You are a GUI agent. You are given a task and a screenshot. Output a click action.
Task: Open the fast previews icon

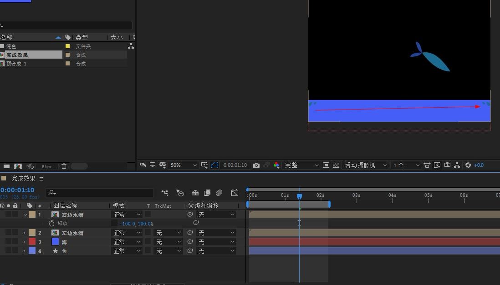point(437,165)
